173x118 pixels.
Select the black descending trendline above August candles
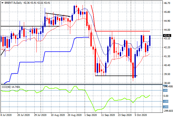tap(58, 15)
